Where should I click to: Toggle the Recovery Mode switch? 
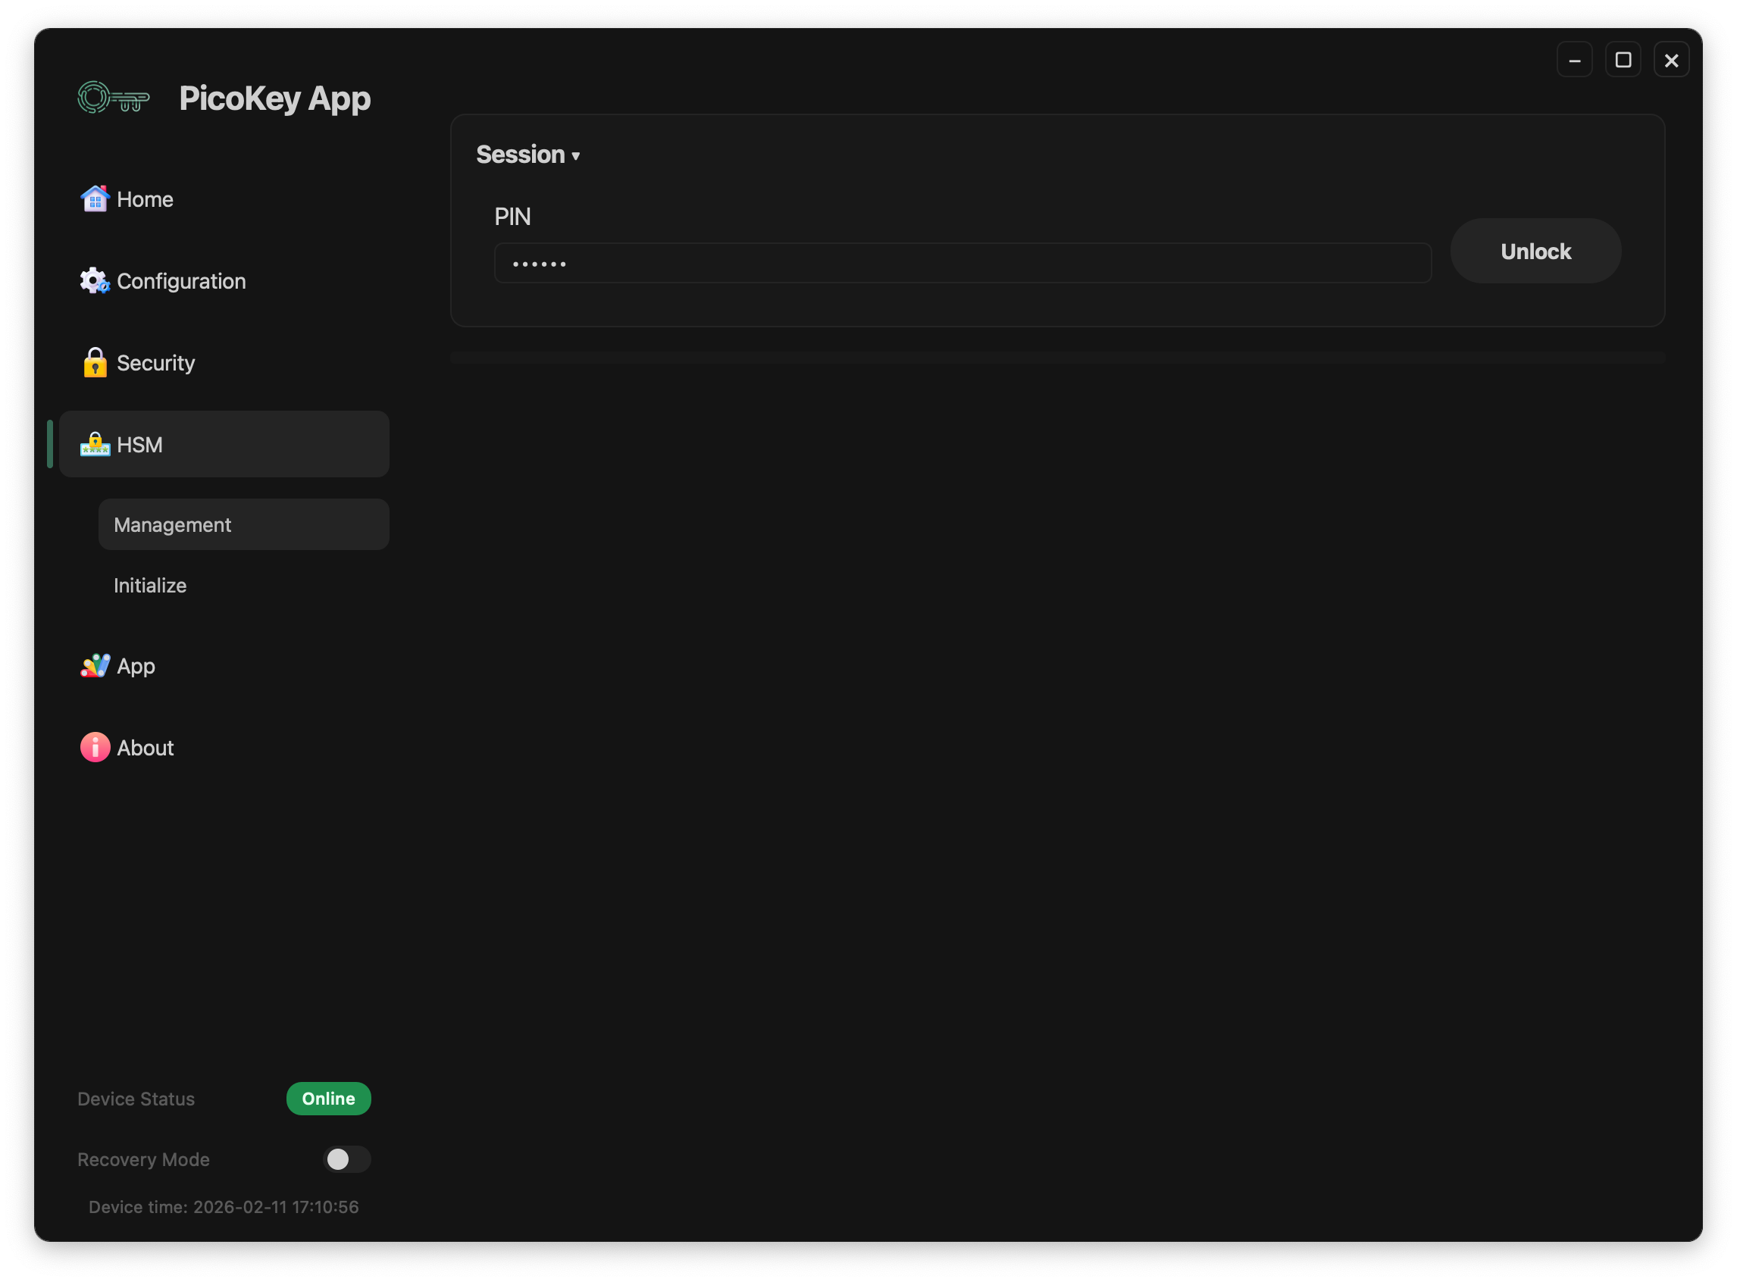(x=346, y=1159)
